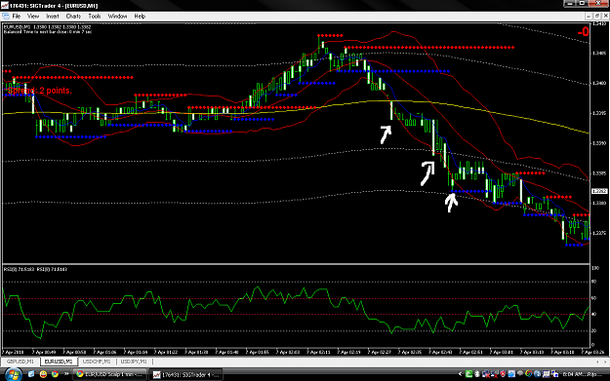
Task: Open the multicolor swirl tray icon
Action: [x=529, y=374]
